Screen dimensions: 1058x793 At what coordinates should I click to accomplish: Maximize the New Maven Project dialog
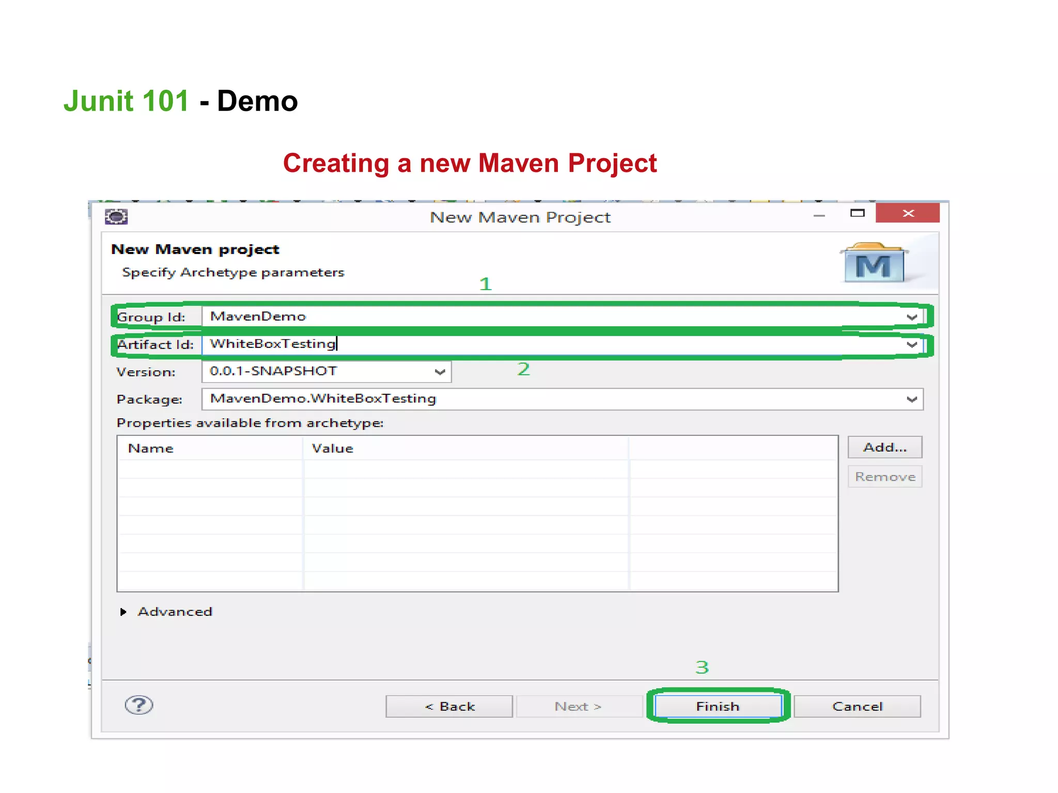pyautogui.click(x=858, y=213)
